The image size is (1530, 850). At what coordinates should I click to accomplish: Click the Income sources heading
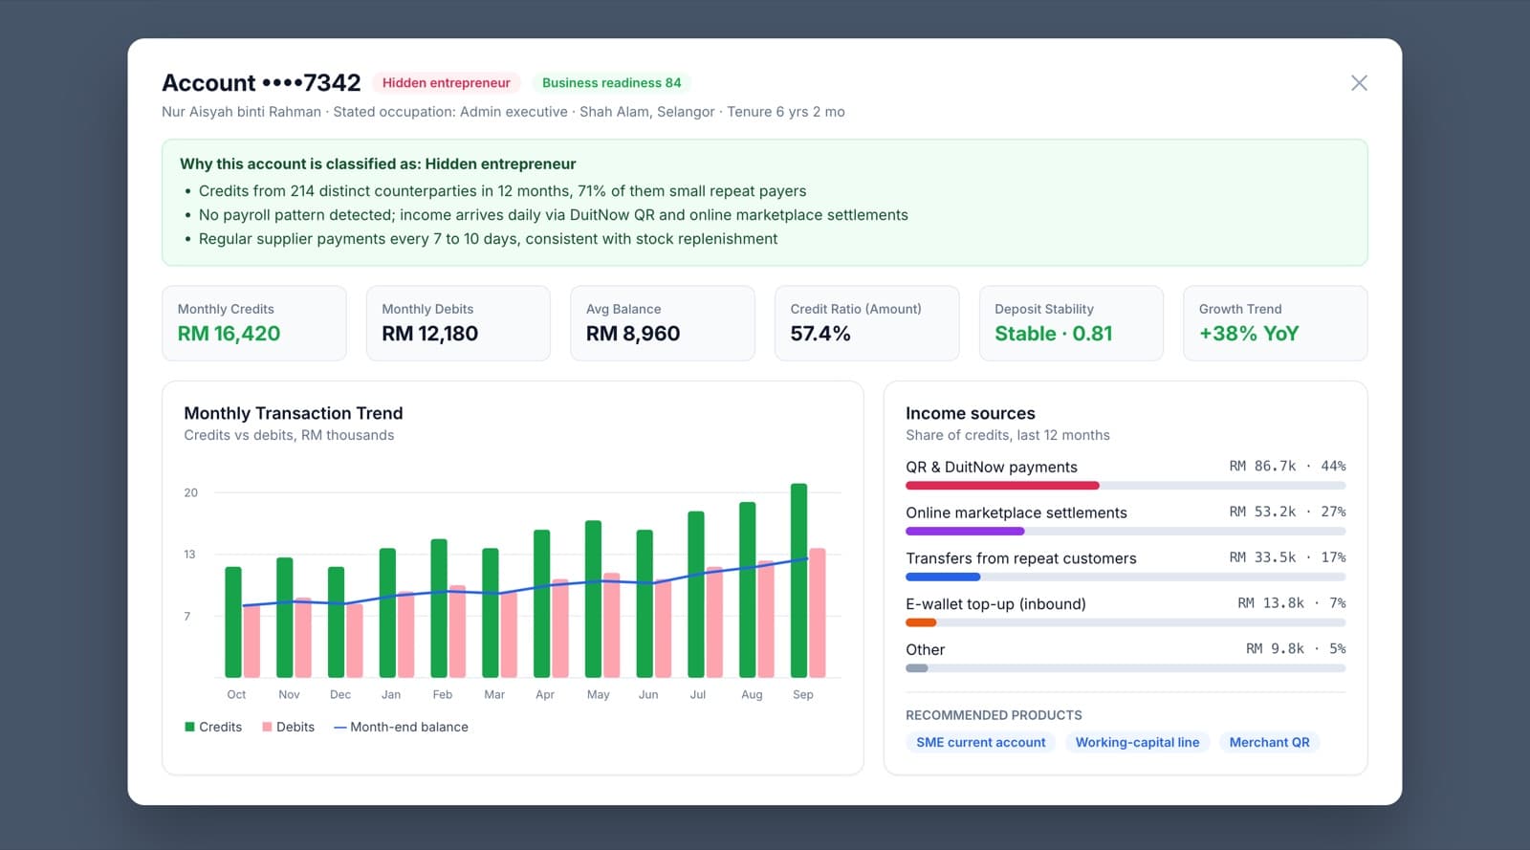pyautogui.click(x=971, y=413)
